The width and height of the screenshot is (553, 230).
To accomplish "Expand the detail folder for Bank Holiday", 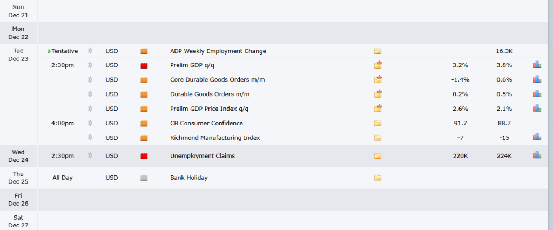I will pos(377,178).
